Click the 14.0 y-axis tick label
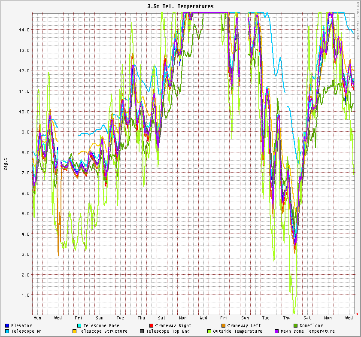 click(24, 30)
